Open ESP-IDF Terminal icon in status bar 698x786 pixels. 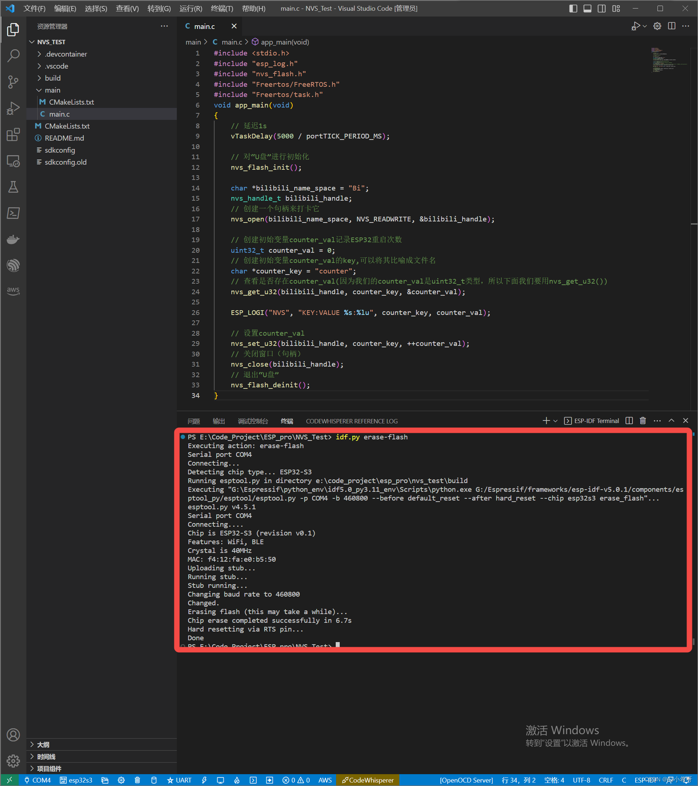pos(253,780)
